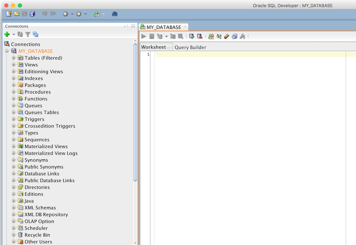Click the New file icon in main toolbar
356x245 pixels.
click(x=9, y=14)
